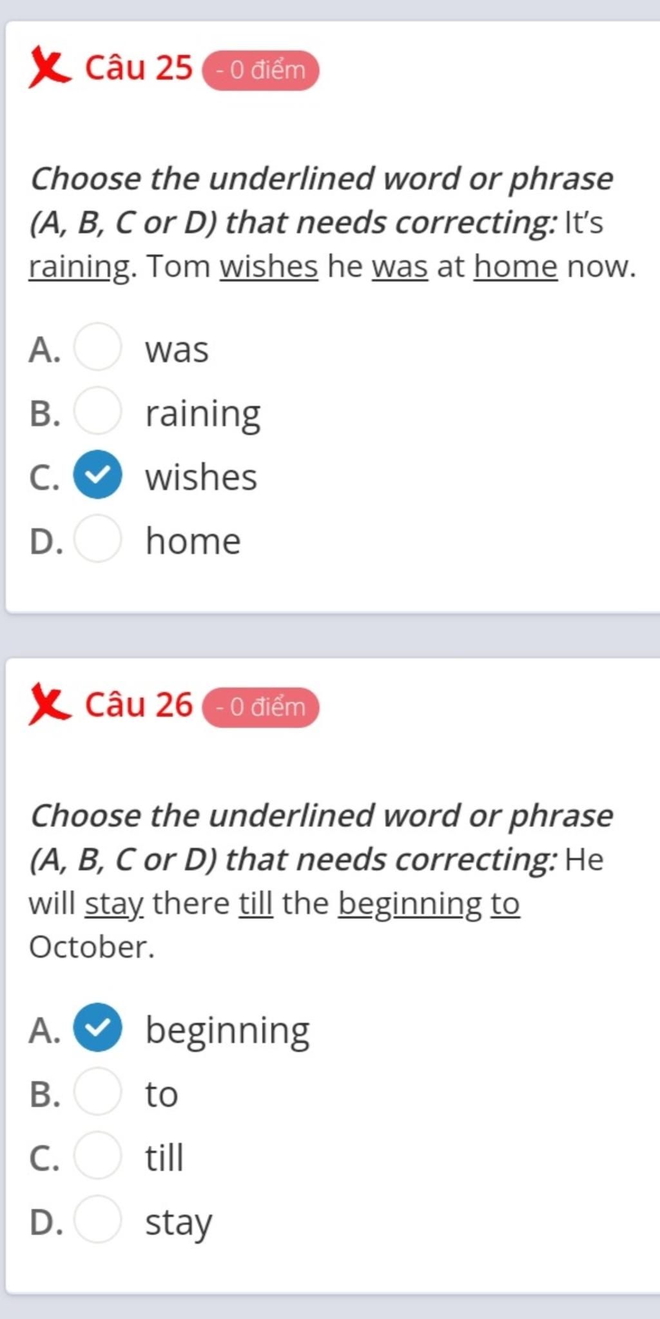This screenshot has height=1319, width=660.
Task: Select option D 'stay' in question 26
Action: [97, 1220]
